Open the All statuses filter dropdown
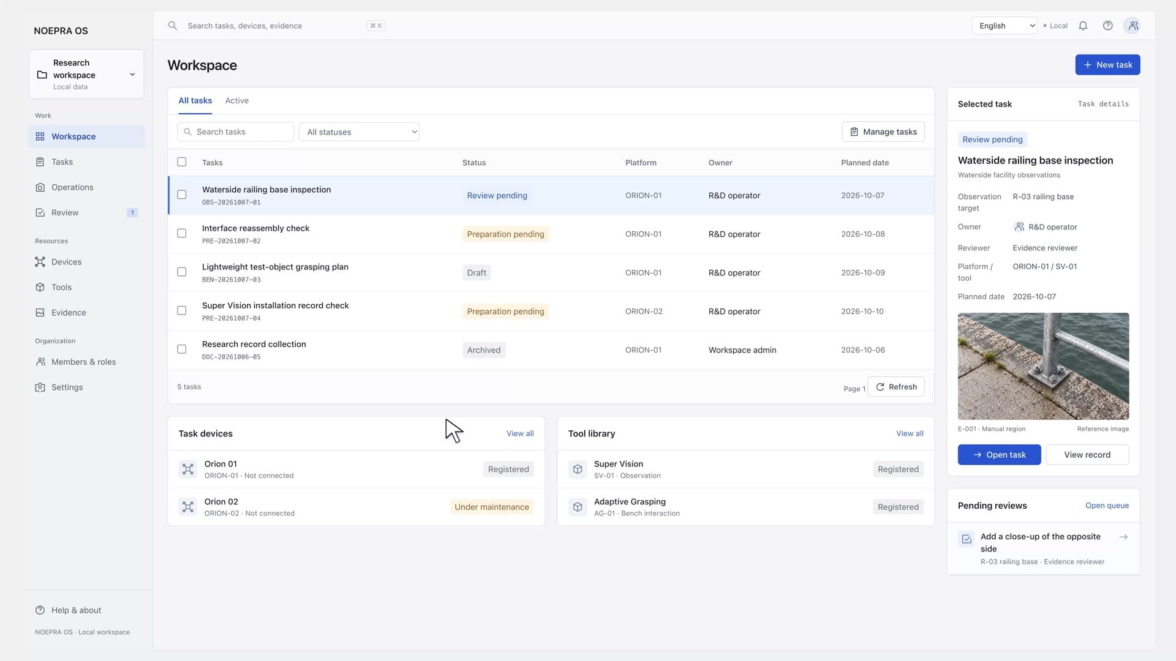The width and height of the screenshot is (1176, 661). (x=359, y=132)
